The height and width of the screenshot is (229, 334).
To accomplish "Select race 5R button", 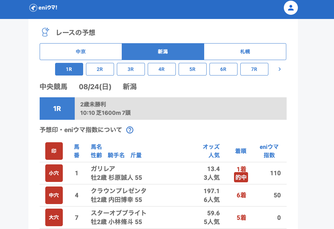I will point(193,69).
